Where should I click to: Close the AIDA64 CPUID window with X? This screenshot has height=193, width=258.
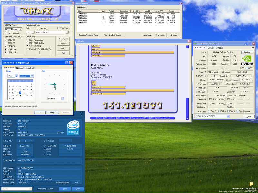(x=82, y=113)
